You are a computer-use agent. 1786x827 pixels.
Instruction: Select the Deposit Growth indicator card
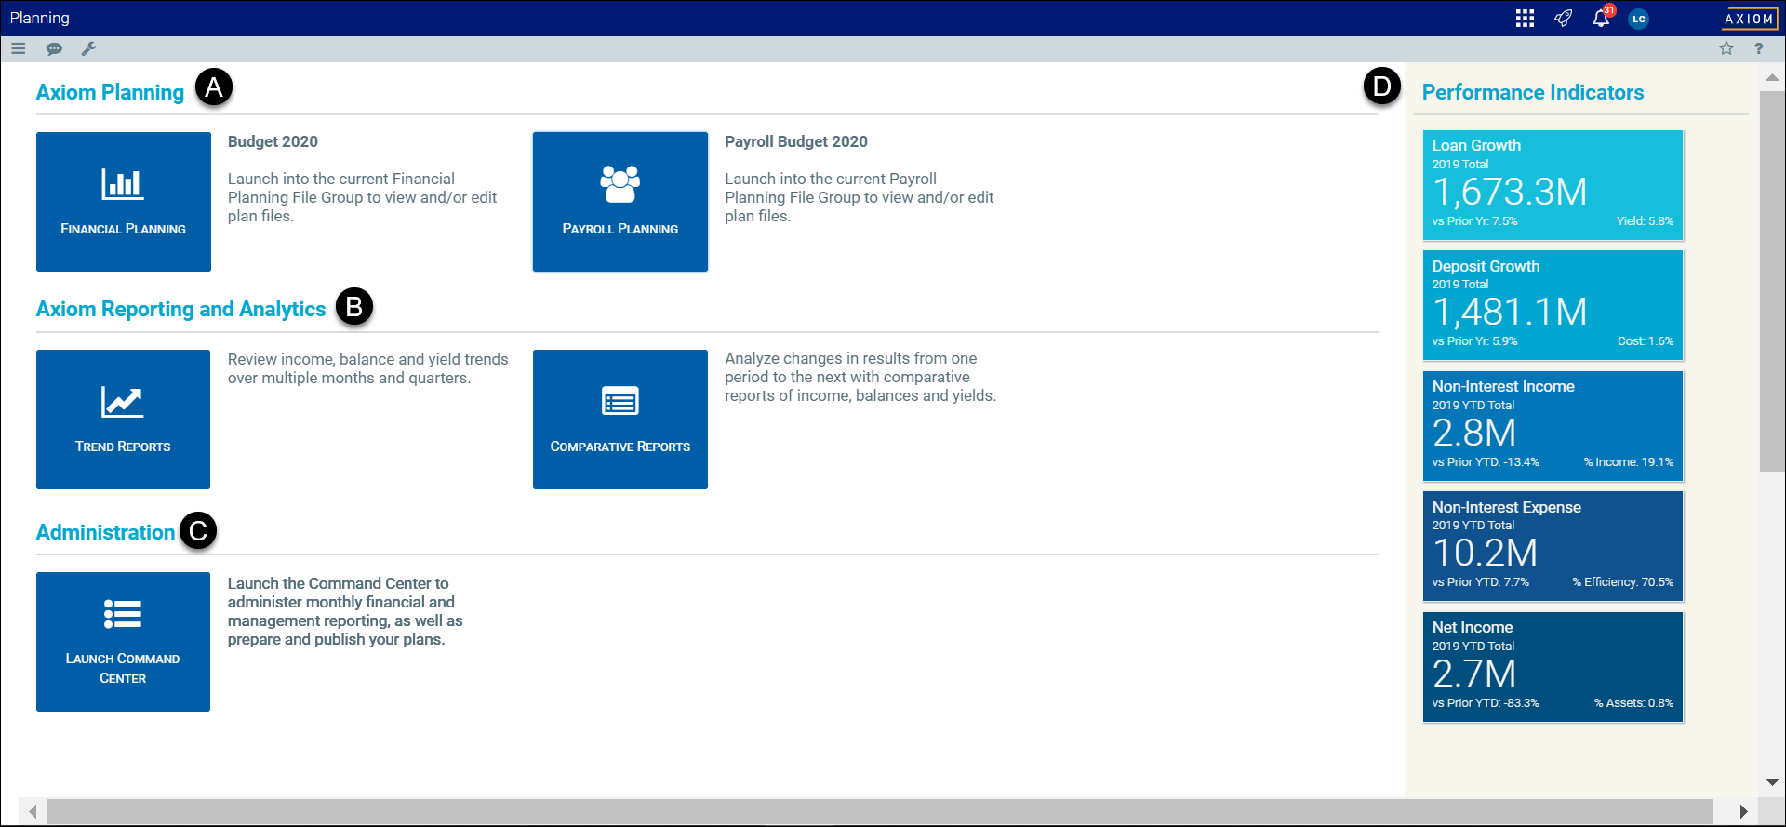1553,305
